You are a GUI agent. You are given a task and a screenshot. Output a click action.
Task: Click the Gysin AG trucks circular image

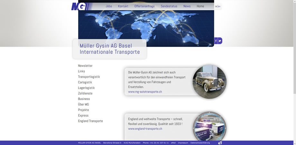(x=209, y=127)
